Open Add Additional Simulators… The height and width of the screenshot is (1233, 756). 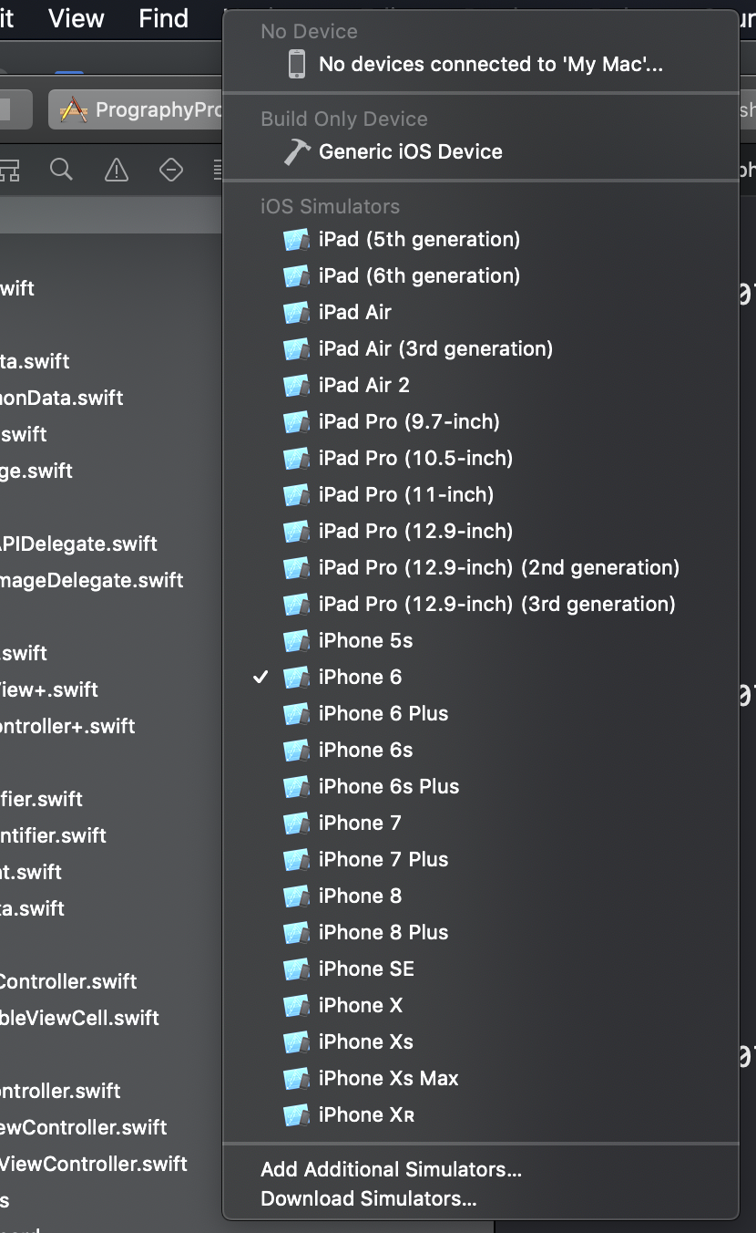(480, 1169)
